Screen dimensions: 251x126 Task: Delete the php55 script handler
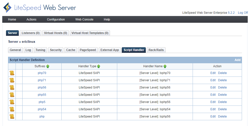pyautogui.click(x=222, y=95)
